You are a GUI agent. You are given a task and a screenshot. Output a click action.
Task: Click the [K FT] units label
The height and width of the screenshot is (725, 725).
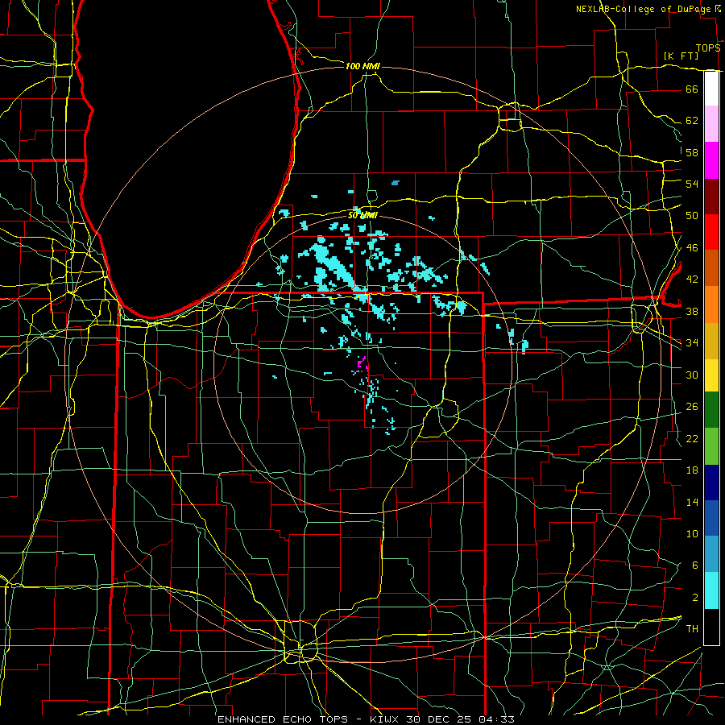pos(681,56)
